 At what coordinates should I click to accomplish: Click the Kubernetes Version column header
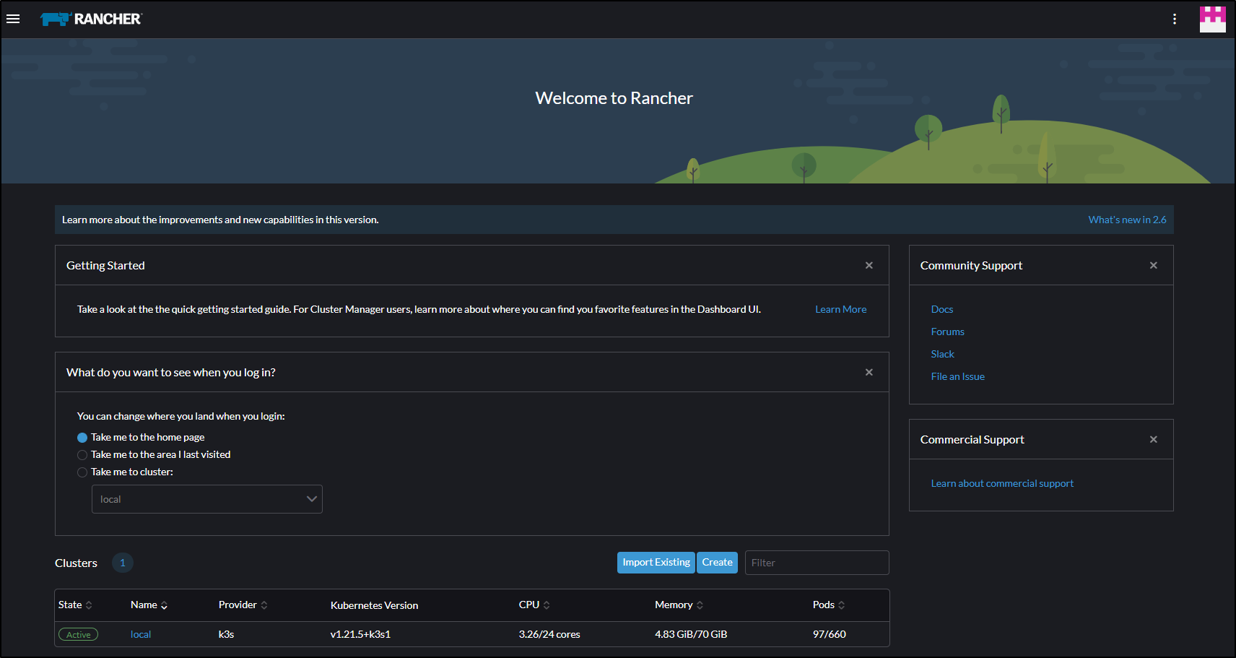click(374, 605)
